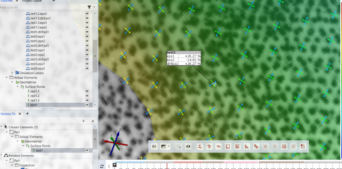342x169 pixels.
Task: Click the red triangle angle toolbar icon
Action: click(247, 146)
